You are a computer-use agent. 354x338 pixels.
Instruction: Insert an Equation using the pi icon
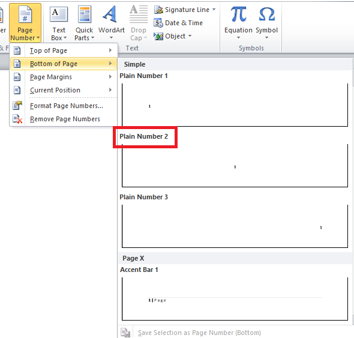tap(238, 14)
